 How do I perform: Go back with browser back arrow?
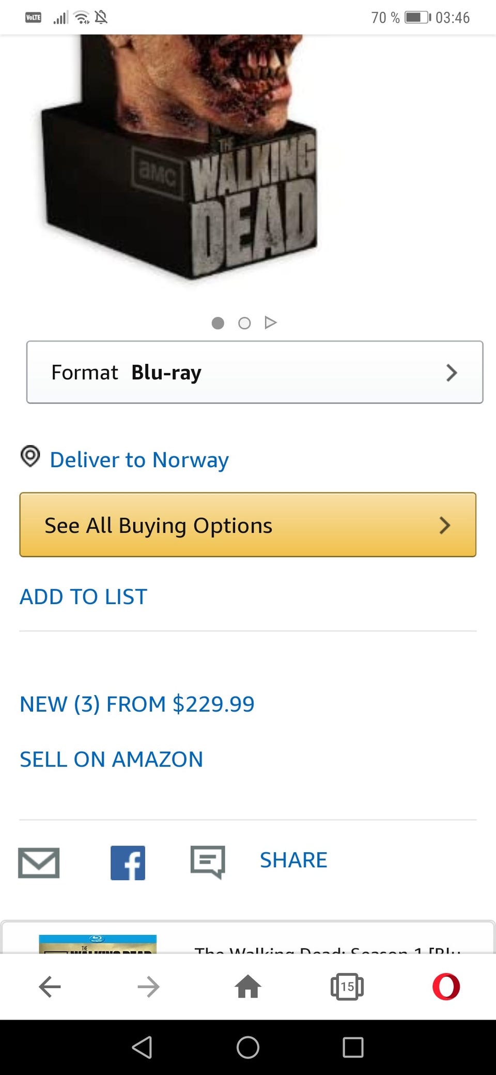click(x=50, y=987)
